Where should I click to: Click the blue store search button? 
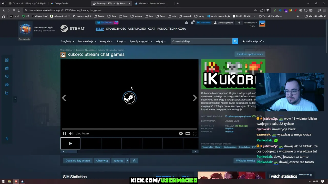coord(235,41)
